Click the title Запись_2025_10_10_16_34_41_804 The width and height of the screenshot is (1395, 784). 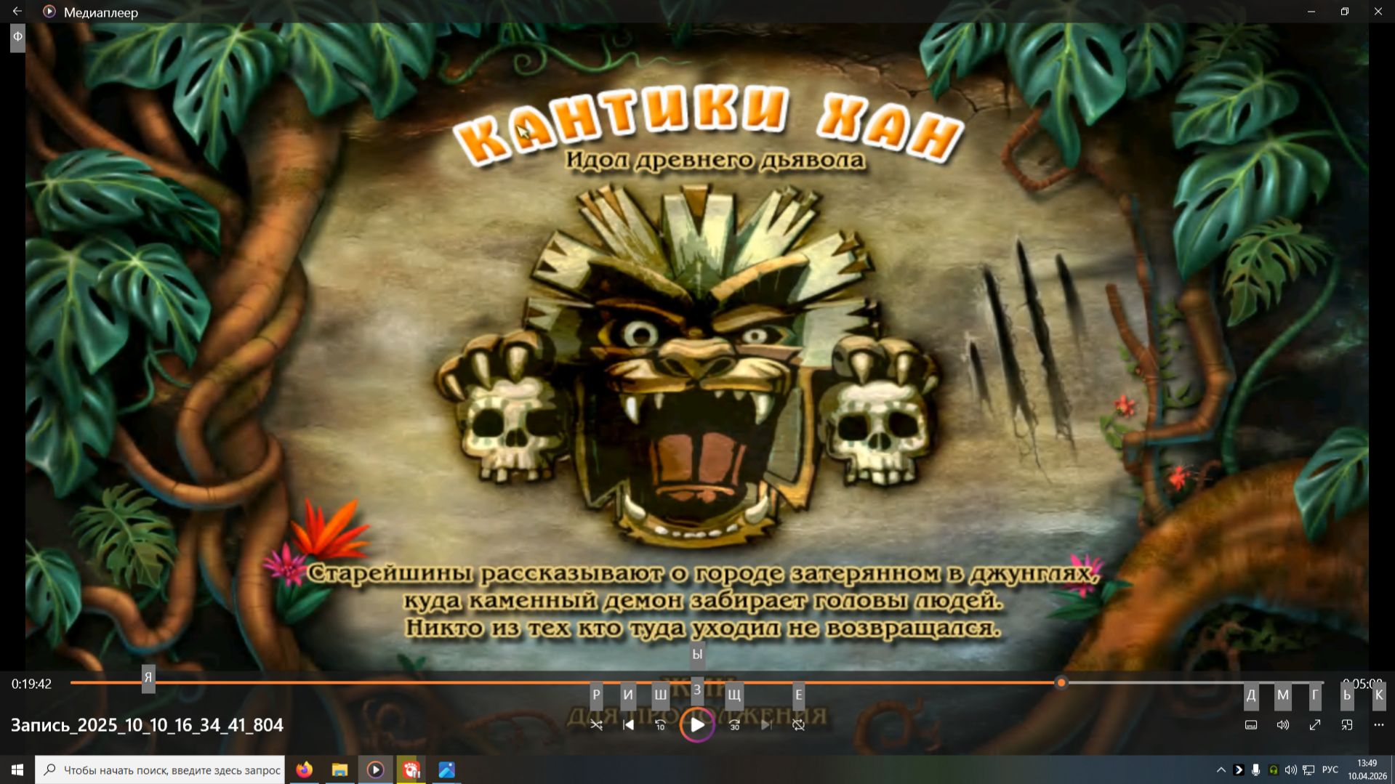click(147, 725)
